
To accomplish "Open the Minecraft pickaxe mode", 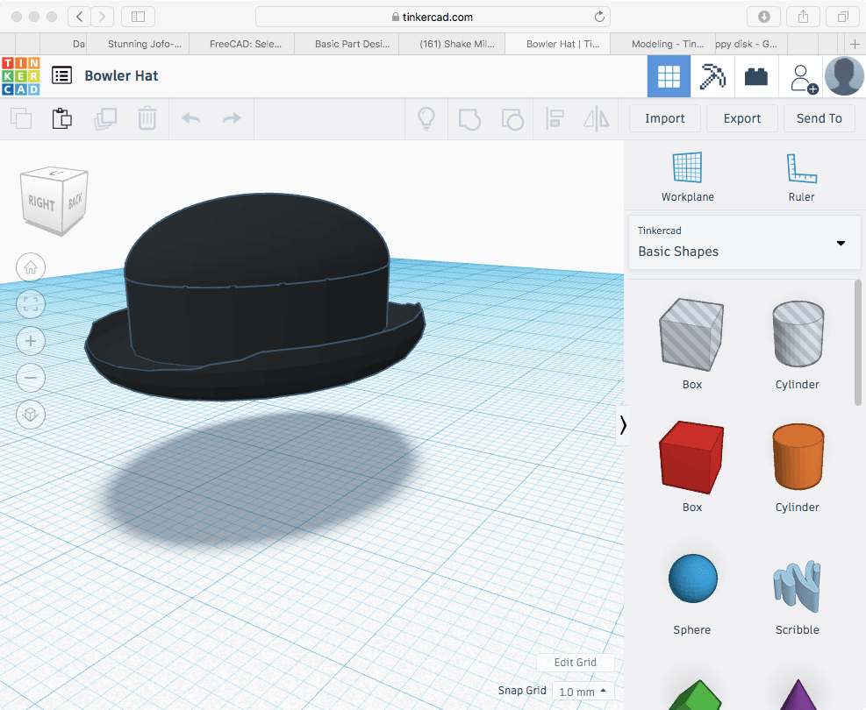I will [x=712, y=77].
